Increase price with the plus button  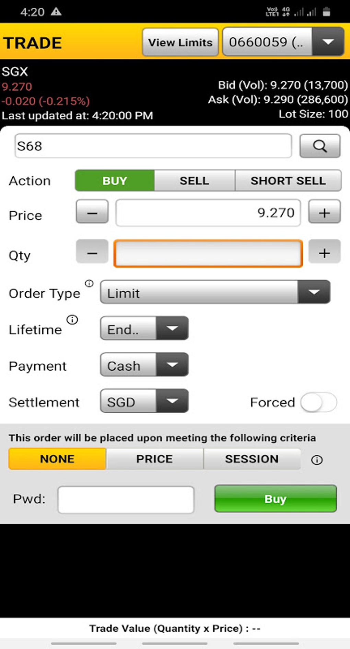[x=324, y=212]
